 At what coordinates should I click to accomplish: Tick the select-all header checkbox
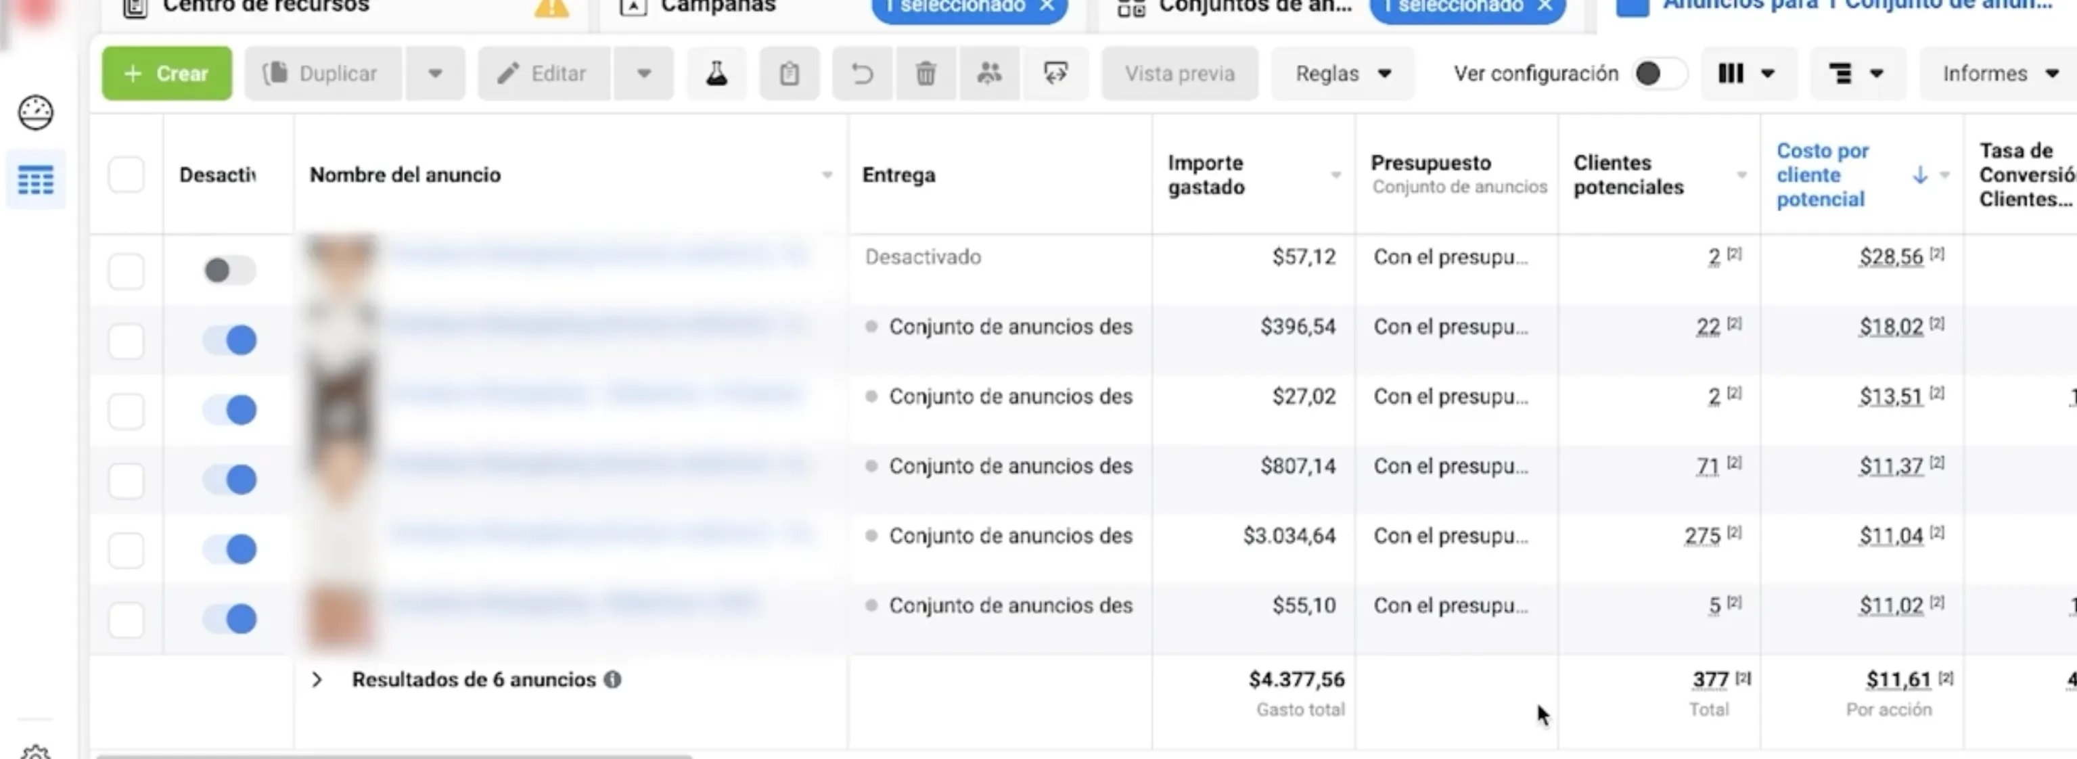click(127, 175)
